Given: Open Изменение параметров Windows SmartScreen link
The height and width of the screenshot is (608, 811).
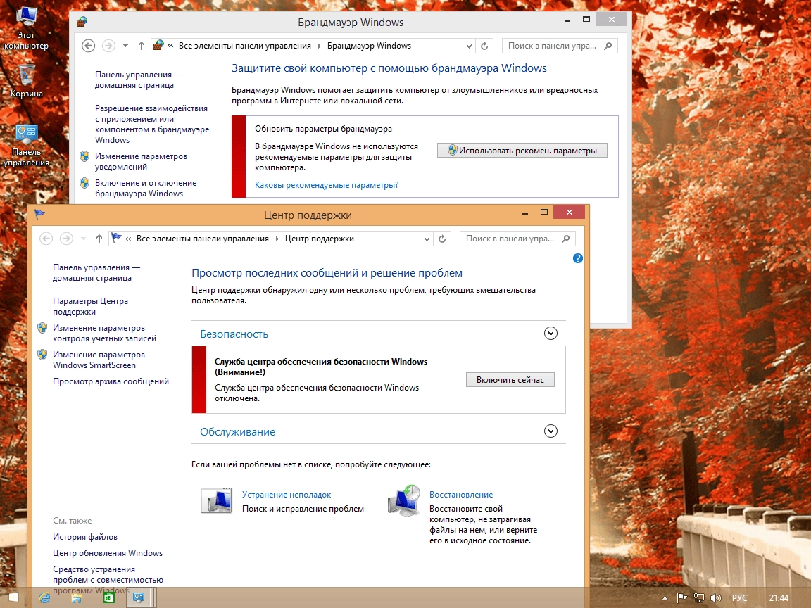Looking at the screenshot, I should (99, 360).
